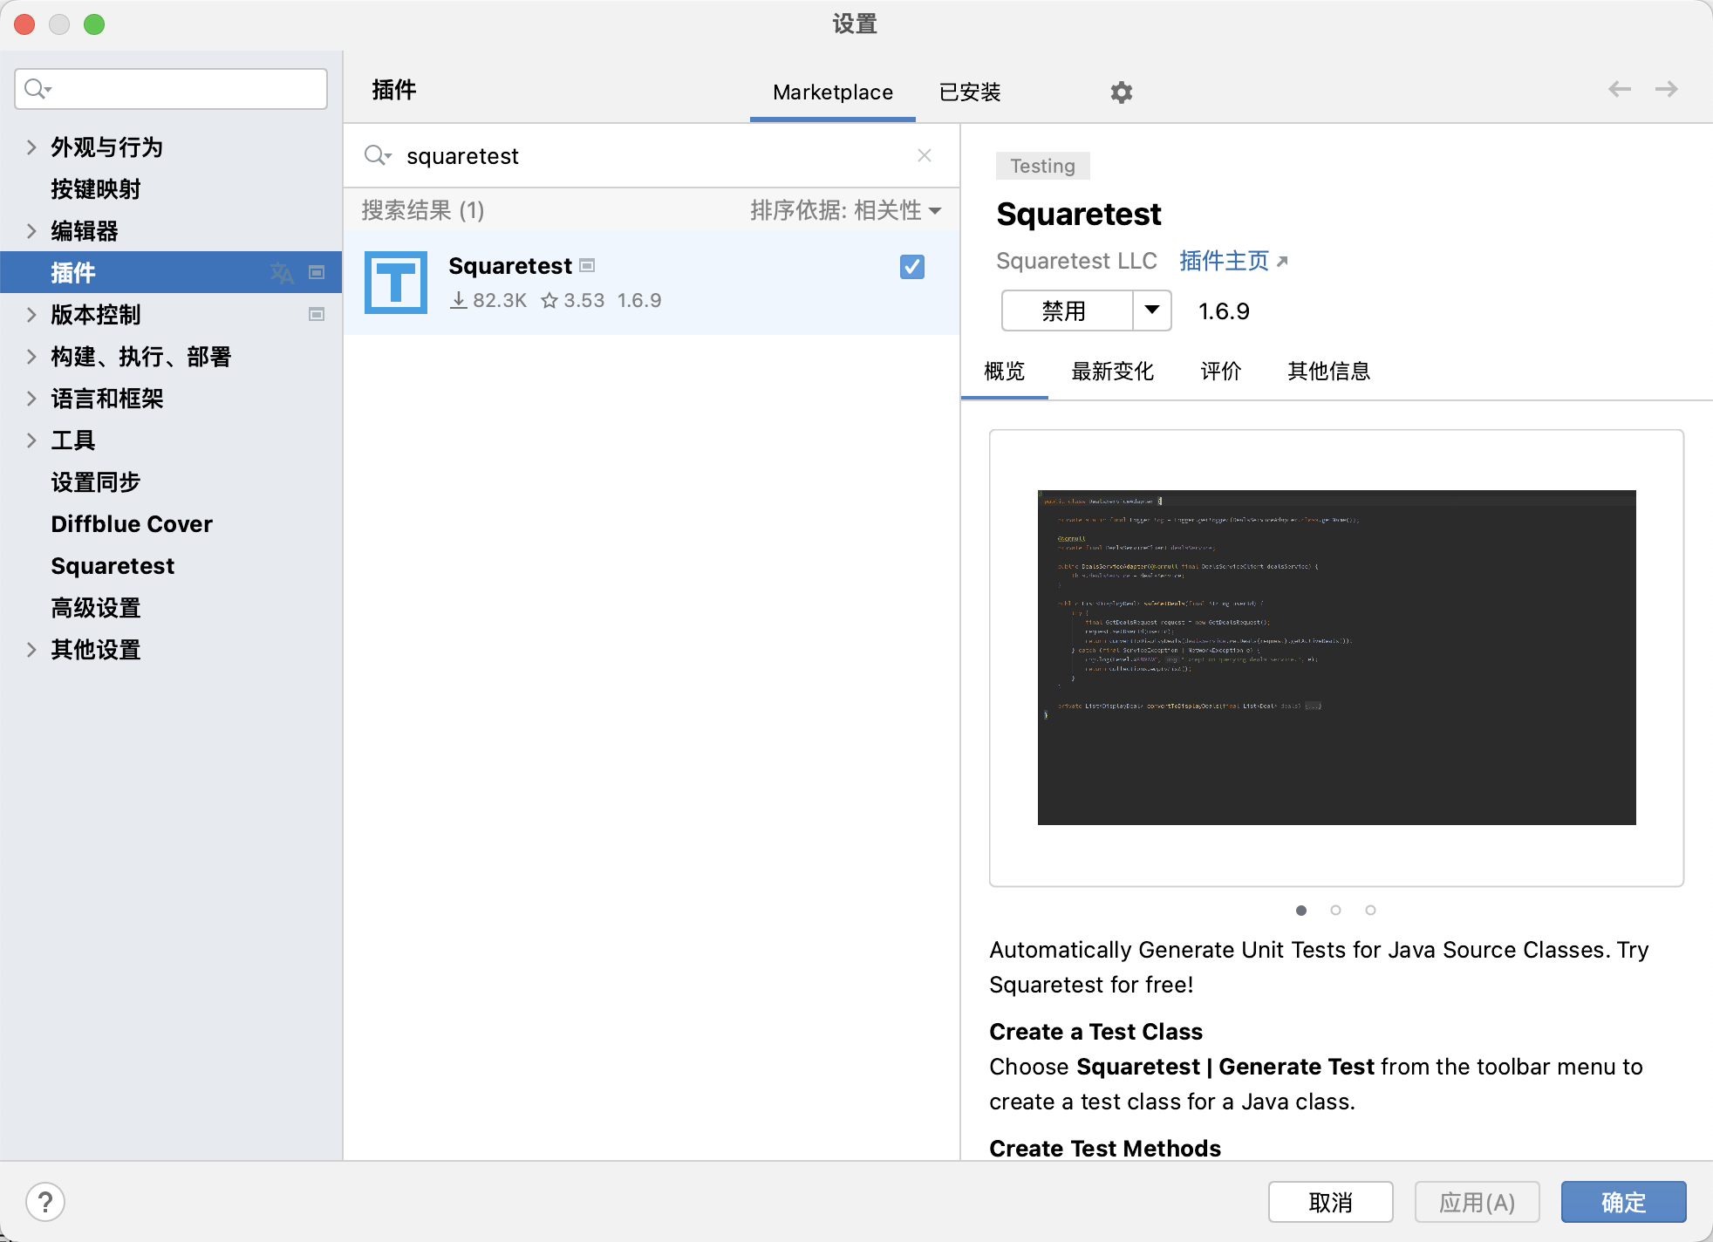Confirm with the 确定 button
Screen dimensions: 1713x1242
[1623, 1202]
